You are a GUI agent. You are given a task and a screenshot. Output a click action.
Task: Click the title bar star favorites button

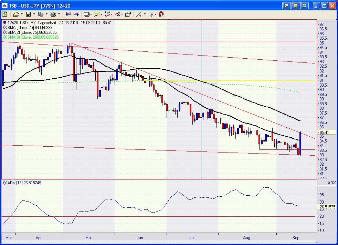[296, 6]
